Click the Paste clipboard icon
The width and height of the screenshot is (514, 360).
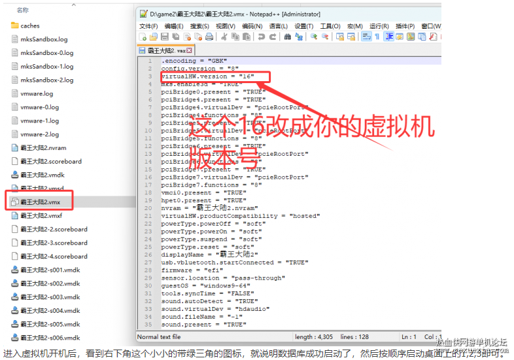(x=247, y=37)
